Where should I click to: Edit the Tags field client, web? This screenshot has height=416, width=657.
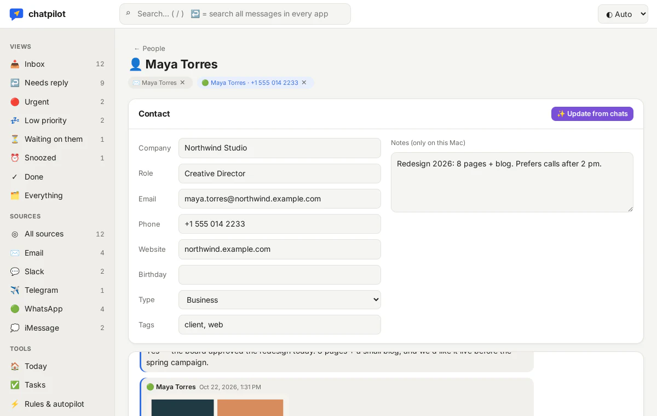[x=280, y=325]
